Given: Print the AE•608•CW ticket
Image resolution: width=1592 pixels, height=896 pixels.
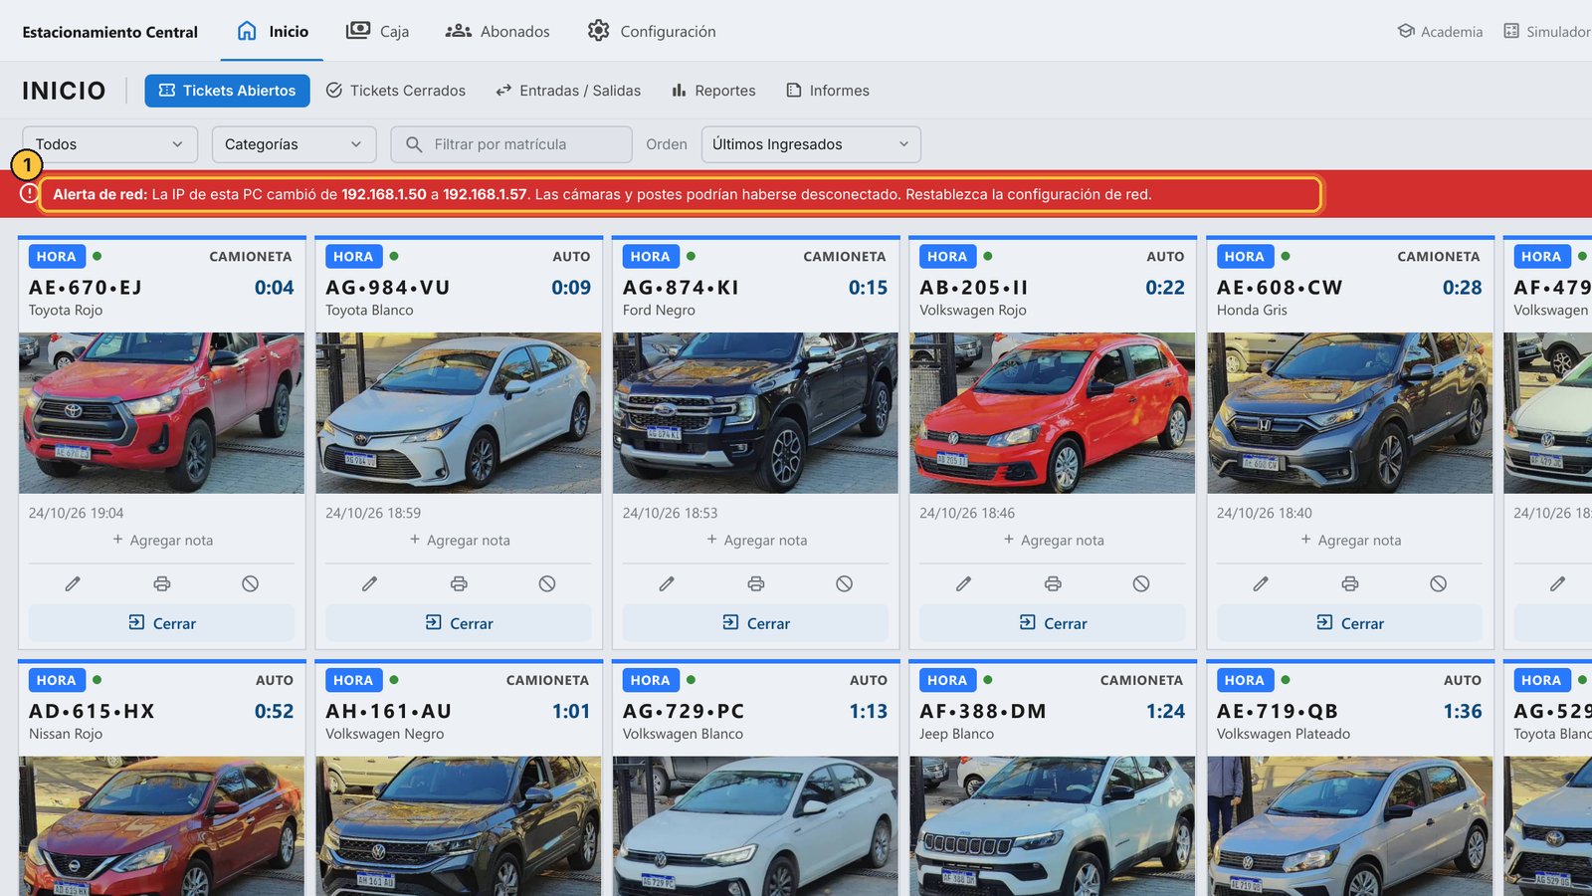Looking at the screenshot, I should tap(1350, 583).
